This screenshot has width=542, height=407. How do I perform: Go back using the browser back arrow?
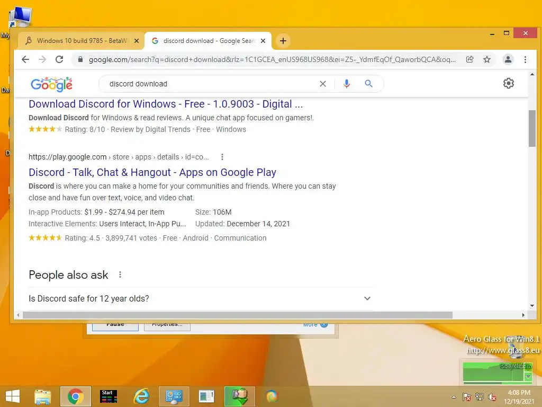(25, 59)
